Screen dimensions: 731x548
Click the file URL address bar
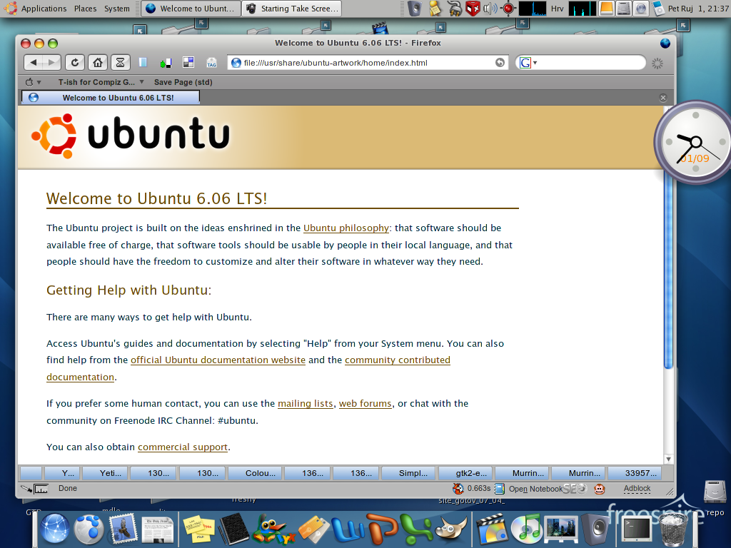(368, 63)
